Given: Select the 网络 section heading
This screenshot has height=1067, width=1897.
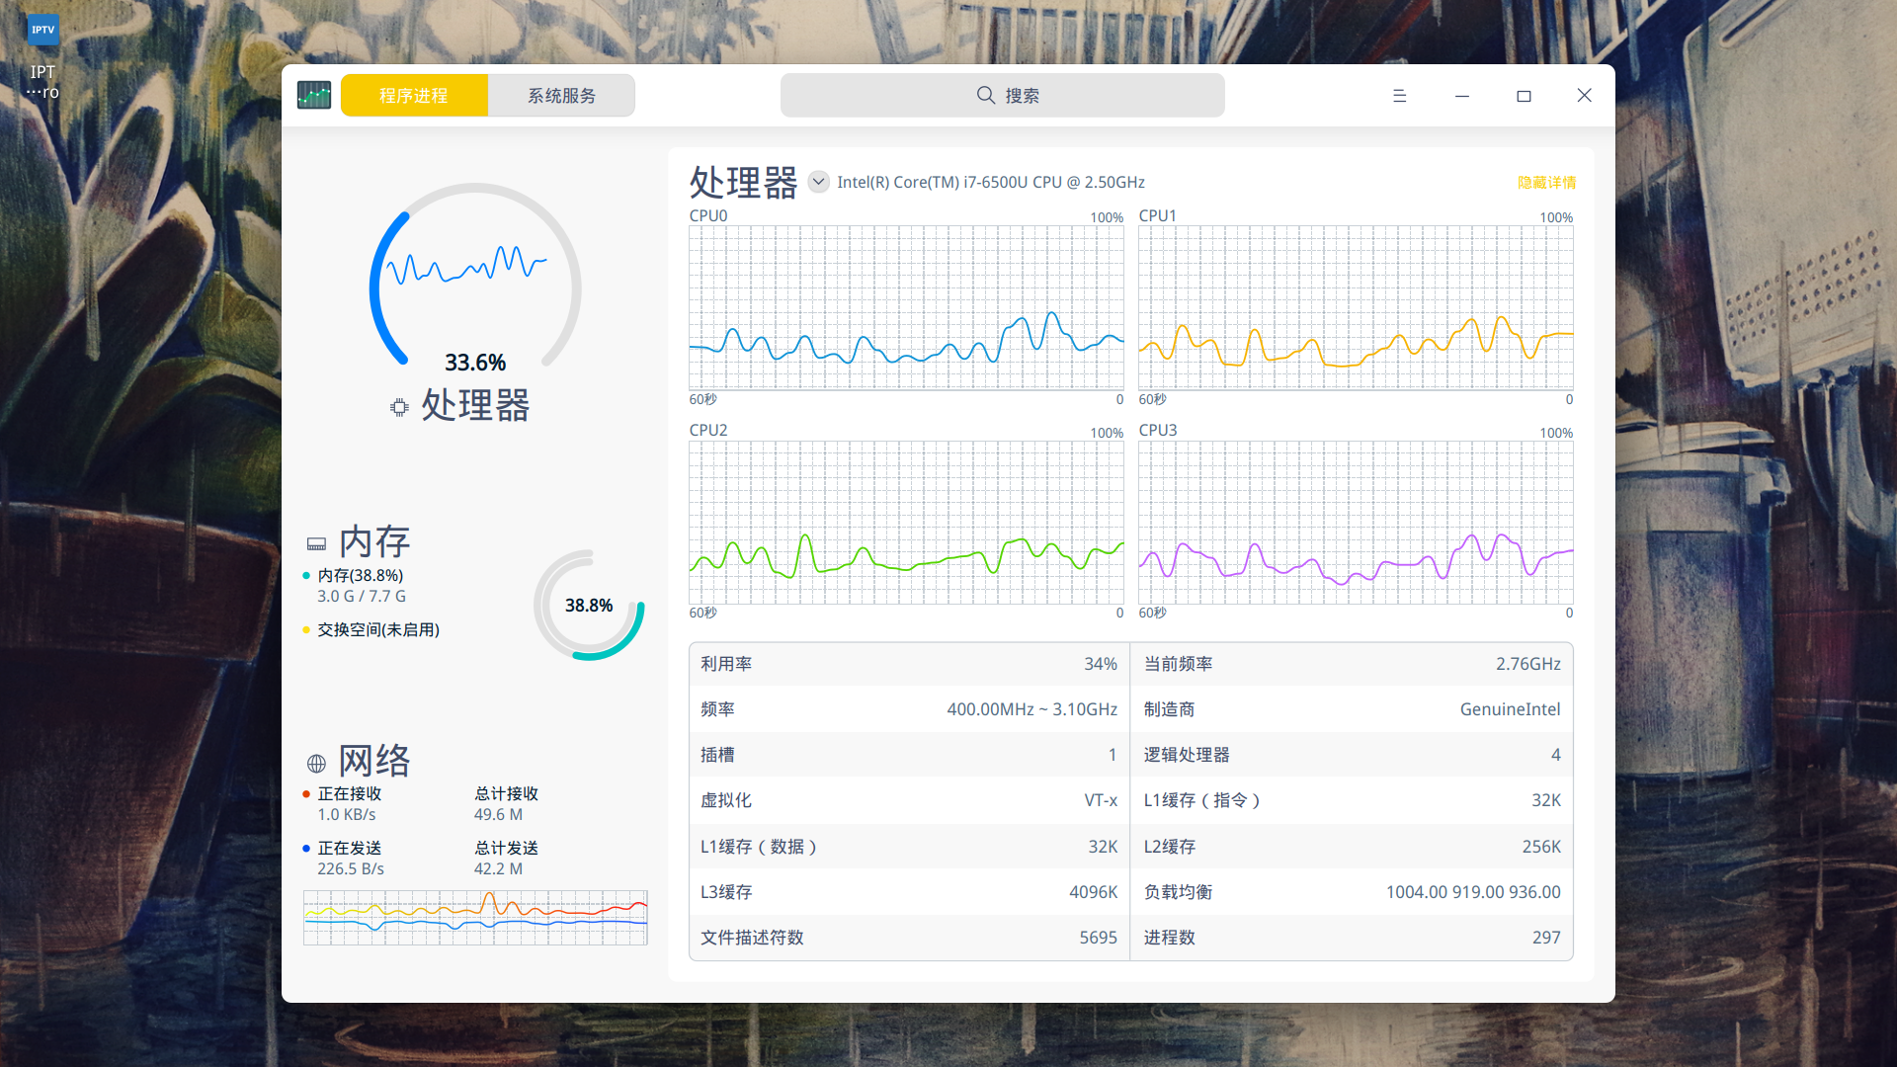Looking at the screenshot, I should tap(374, 761).
